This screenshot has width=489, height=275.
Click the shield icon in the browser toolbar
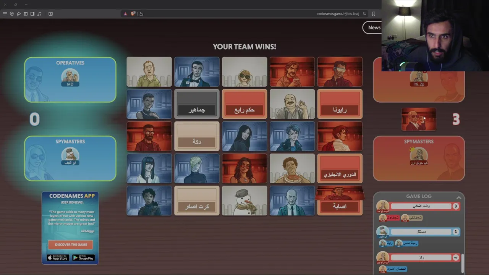pyautogui.click(x=12, y=14)
